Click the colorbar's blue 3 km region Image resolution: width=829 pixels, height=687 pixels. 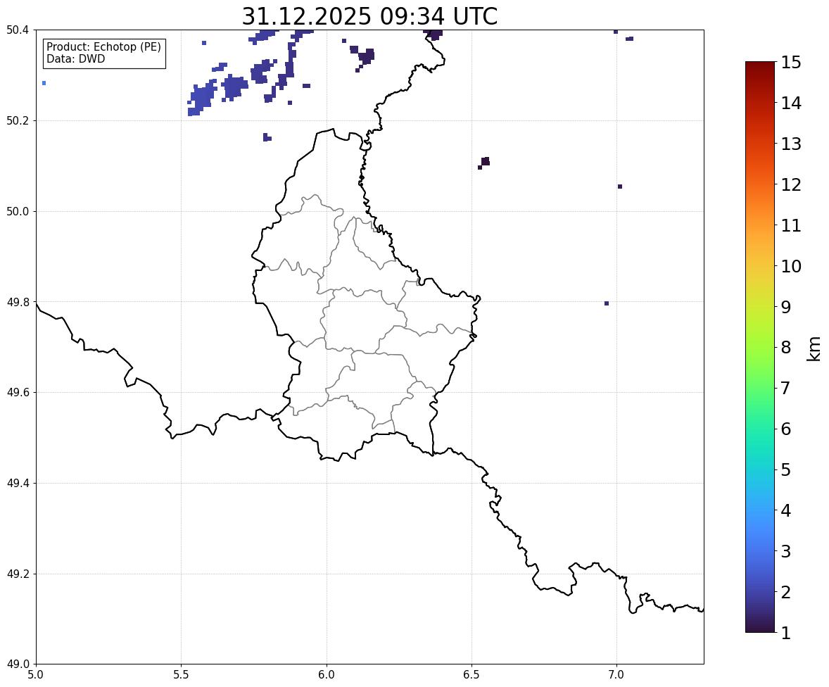[x=760, y=551]
